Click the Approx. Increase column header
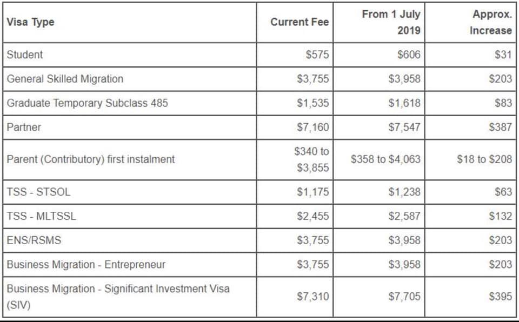 coord(491,22)
